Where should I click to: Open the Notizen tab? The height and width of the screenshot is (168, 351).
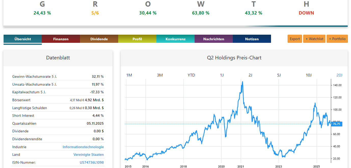pos(252,39)
